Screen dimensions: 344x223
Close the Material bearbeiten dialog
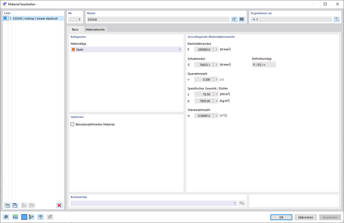click(337, 4)
